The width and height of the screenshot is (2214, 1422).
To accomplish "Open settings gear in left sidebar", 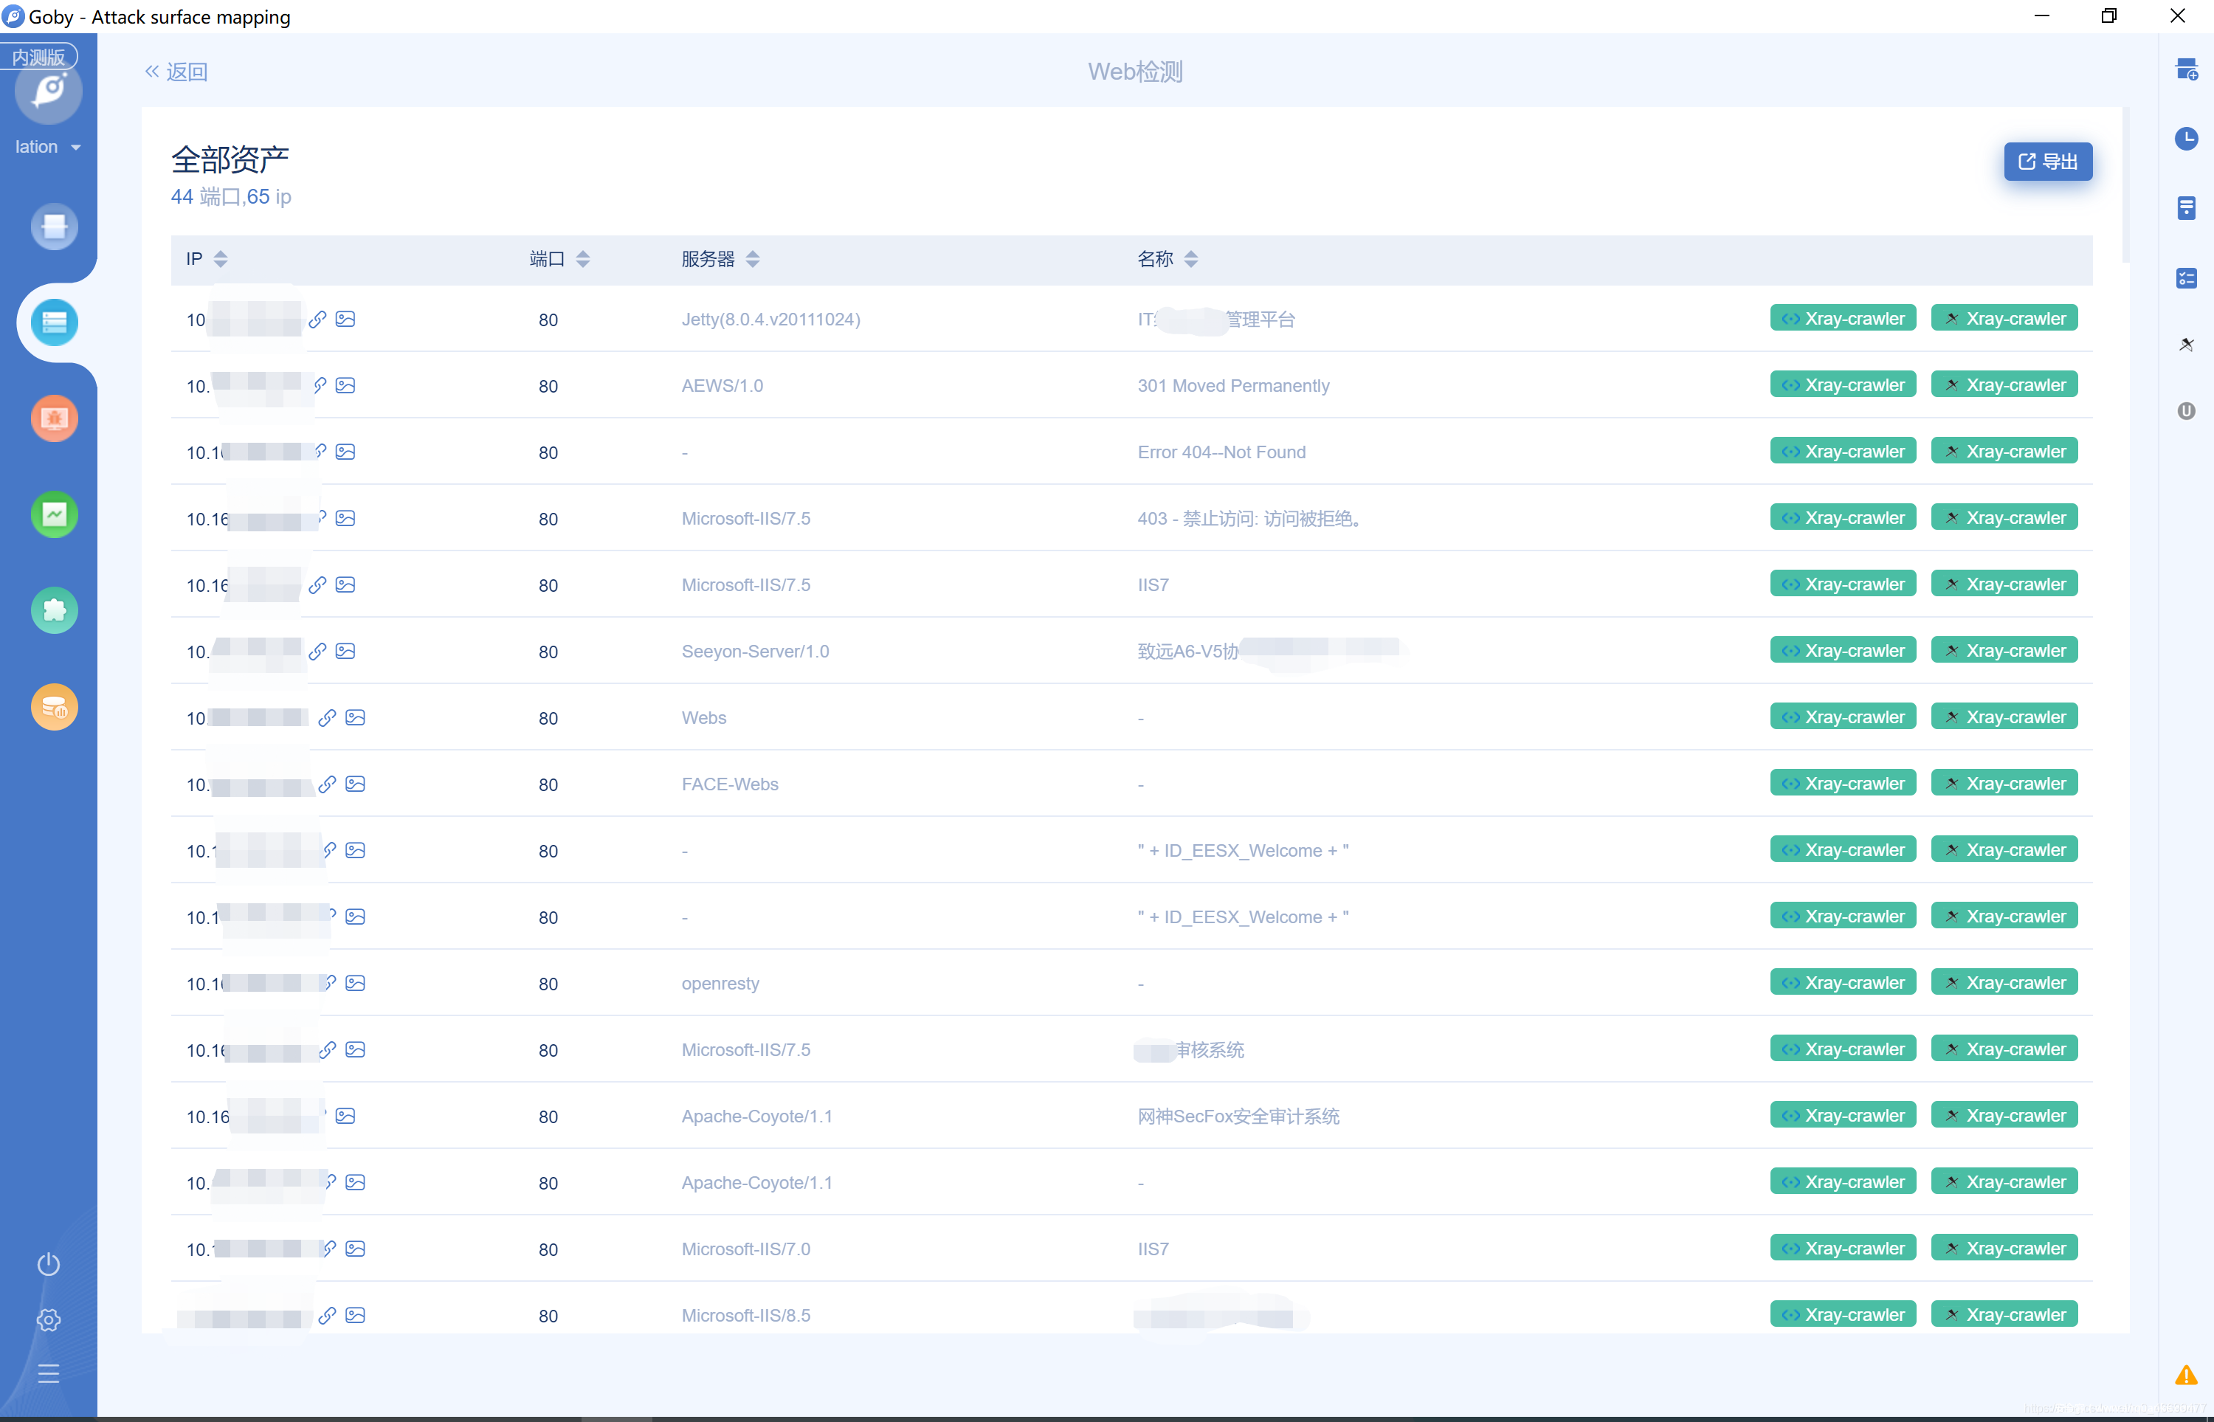I will coord(48,1319).
